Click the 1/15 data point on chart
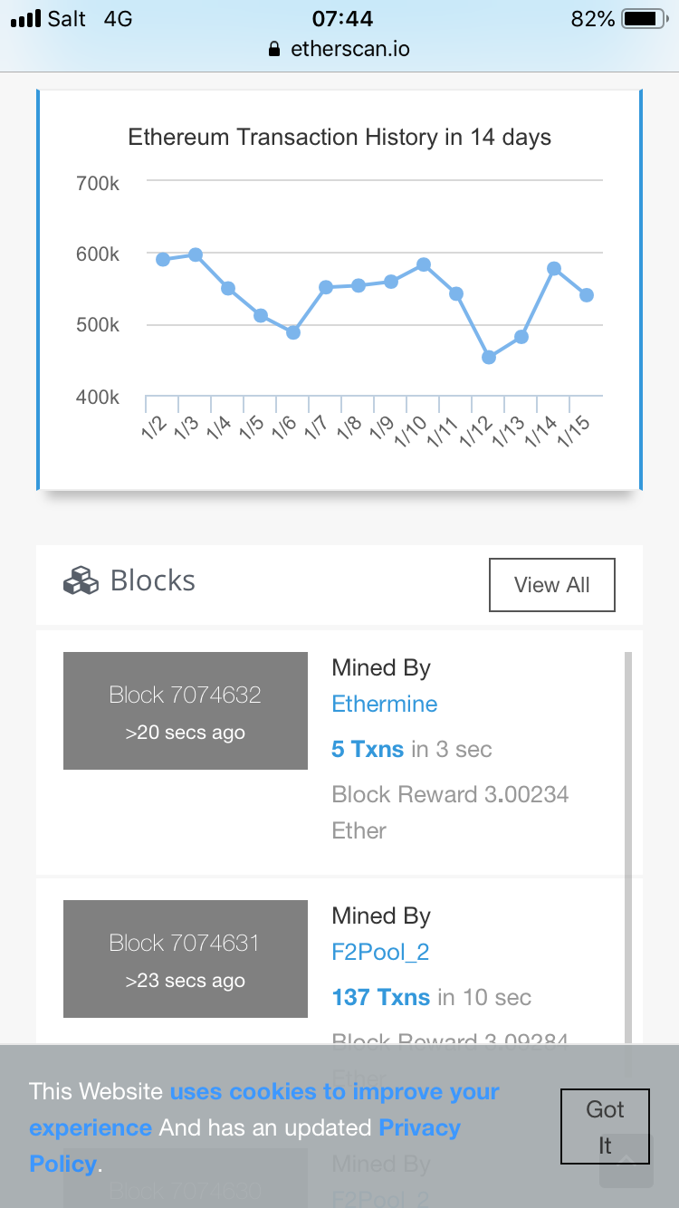The height and width of the screenshot is (1208, 679). pos(586,295)
